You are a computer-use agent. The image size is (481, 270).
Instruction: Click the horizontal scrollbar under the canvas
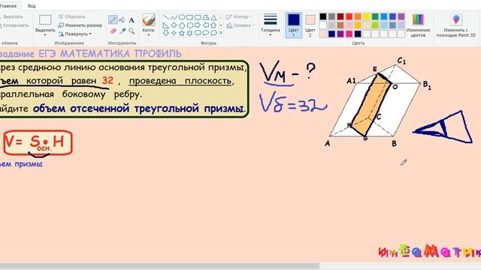[x=159, y=266]
